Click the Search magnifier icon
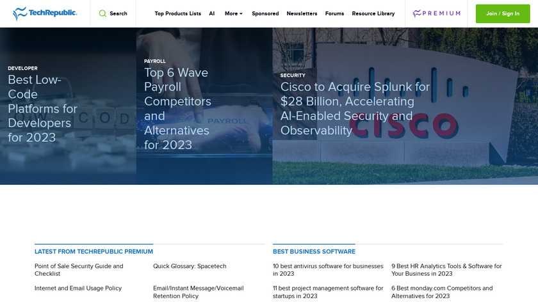538x302 pixels. (x=102, y=13)
